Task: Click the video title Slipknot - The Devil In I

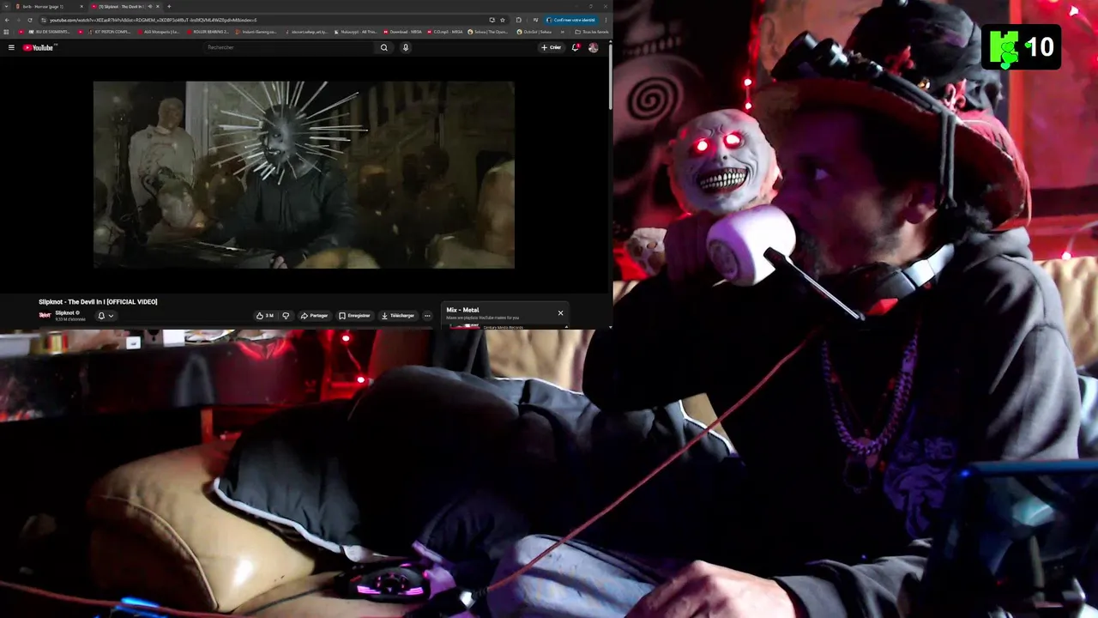Action: click(98, 301)
